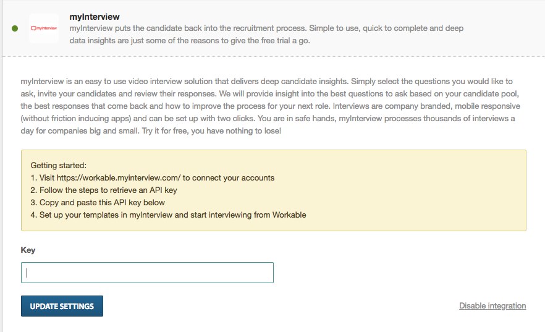
Task: Click step 4 about setting up templates
Action: pos(168,215)
